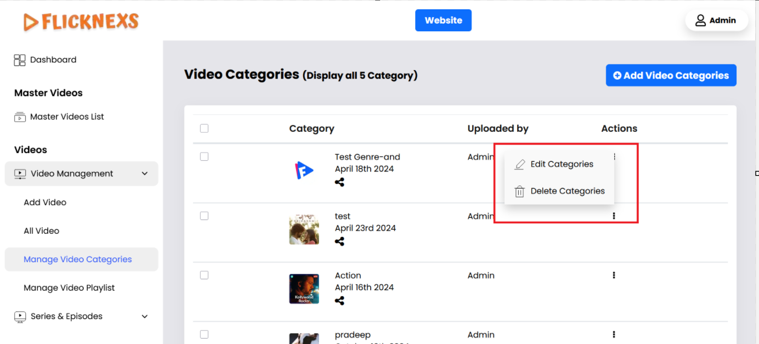Choose Edit Categories from the popup menu

[562, 164]
